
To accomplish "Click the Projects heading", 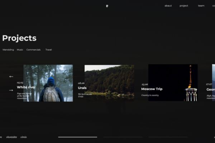I will [19, 38].
